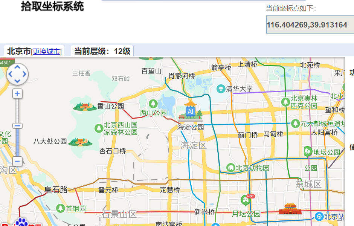Image resolution: width=354 pixels, height=226 pixels.
Task: Click the 月坛公园 HOT marker icon
Action: 245,200
